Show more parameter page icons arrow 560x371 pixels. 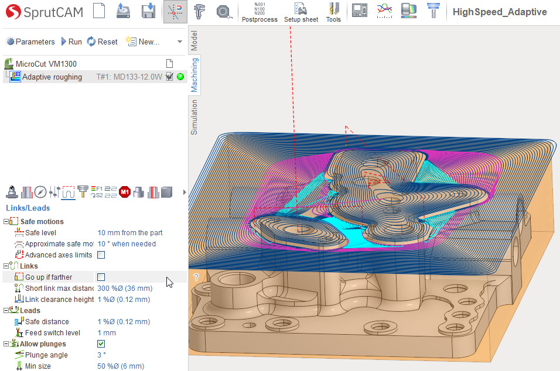tap(185, 193)
